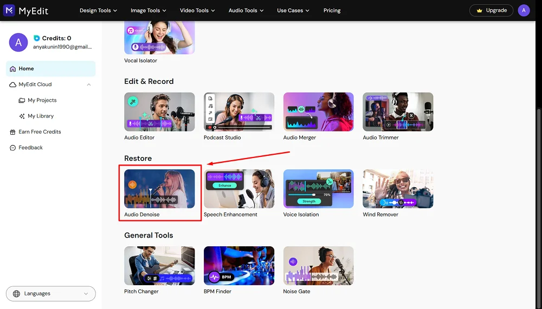Click the My Library sparkle icon
Viewport: 542px width, 309px height.
point(22,116)
